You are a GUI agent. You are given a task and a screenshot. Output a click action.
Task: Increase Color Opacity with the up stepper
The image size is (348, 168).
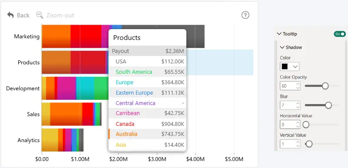click(298, 84)
